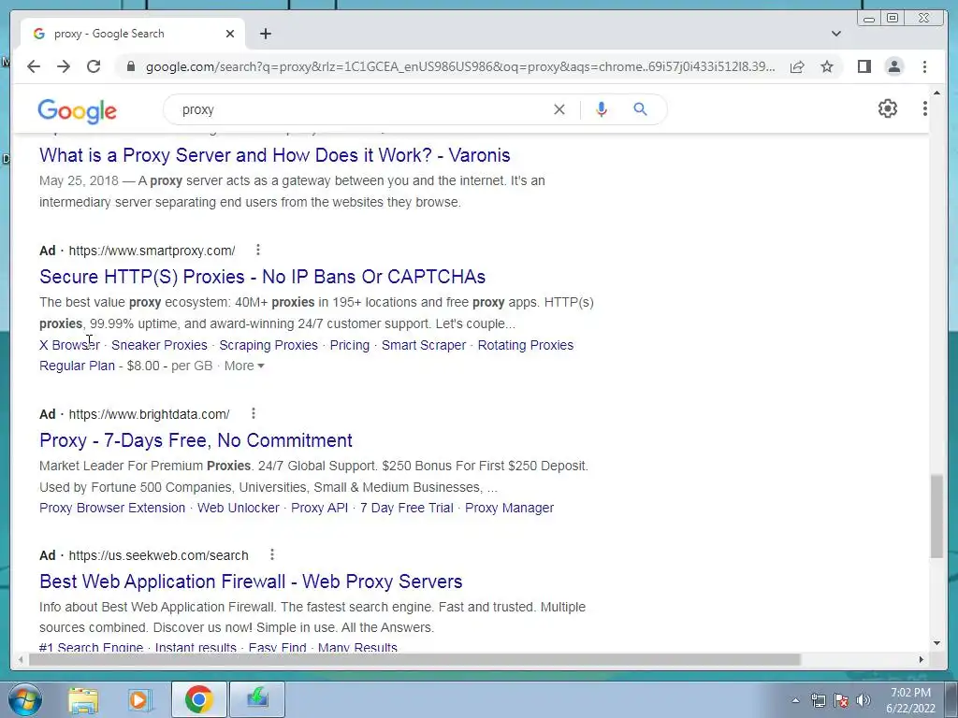Click horizontal scrollbar right arrow
Viewport: 958px width, 718px height.
tap(922, 659)
